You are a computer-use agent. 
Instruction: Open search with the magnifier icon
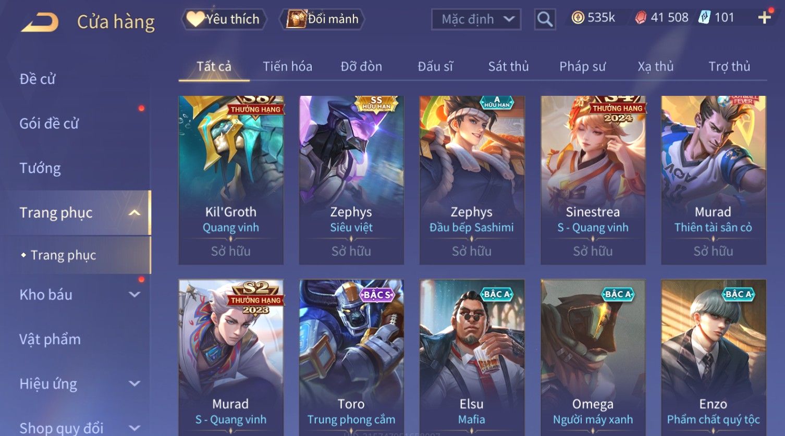tap(545, 19)
